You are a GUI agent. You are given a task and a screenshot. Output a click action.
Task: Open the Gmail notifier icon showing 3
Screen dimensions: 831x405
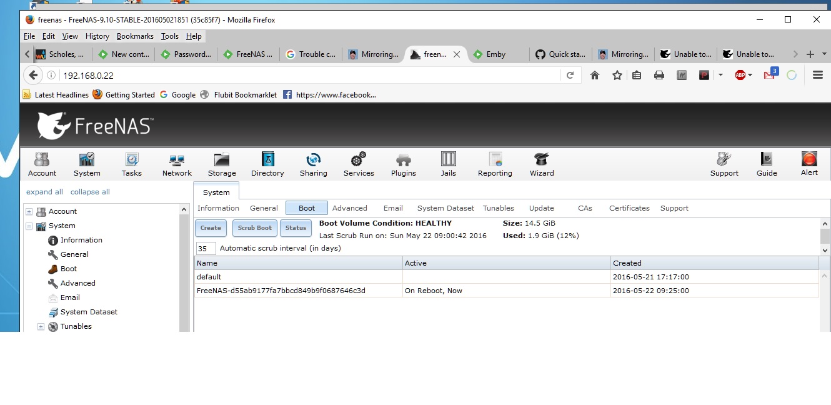(x=770, y=74)
